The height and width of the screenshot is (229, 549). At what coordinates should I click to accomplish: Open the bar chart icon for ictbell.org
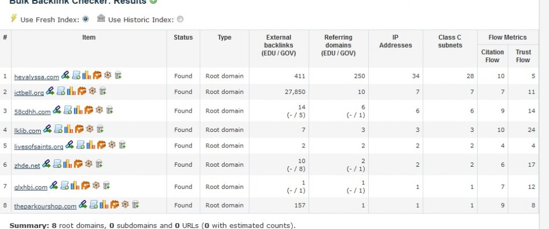tap(71, 91)
